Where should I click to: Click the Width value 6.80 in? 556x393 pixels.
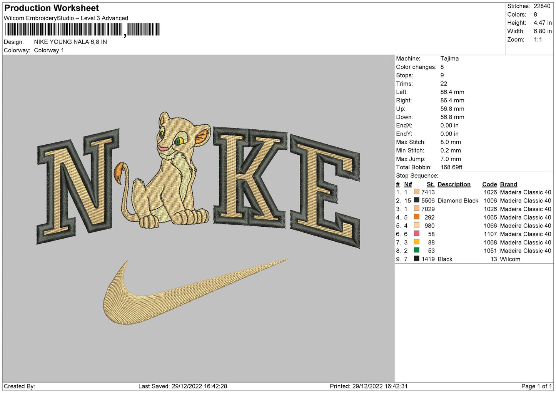(x=543, y=31)
